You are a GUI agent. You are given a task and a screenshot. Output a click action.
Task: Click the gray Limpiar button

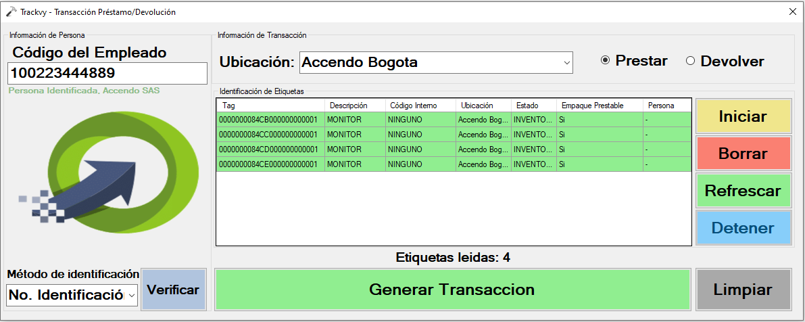[x=743, y=290]
